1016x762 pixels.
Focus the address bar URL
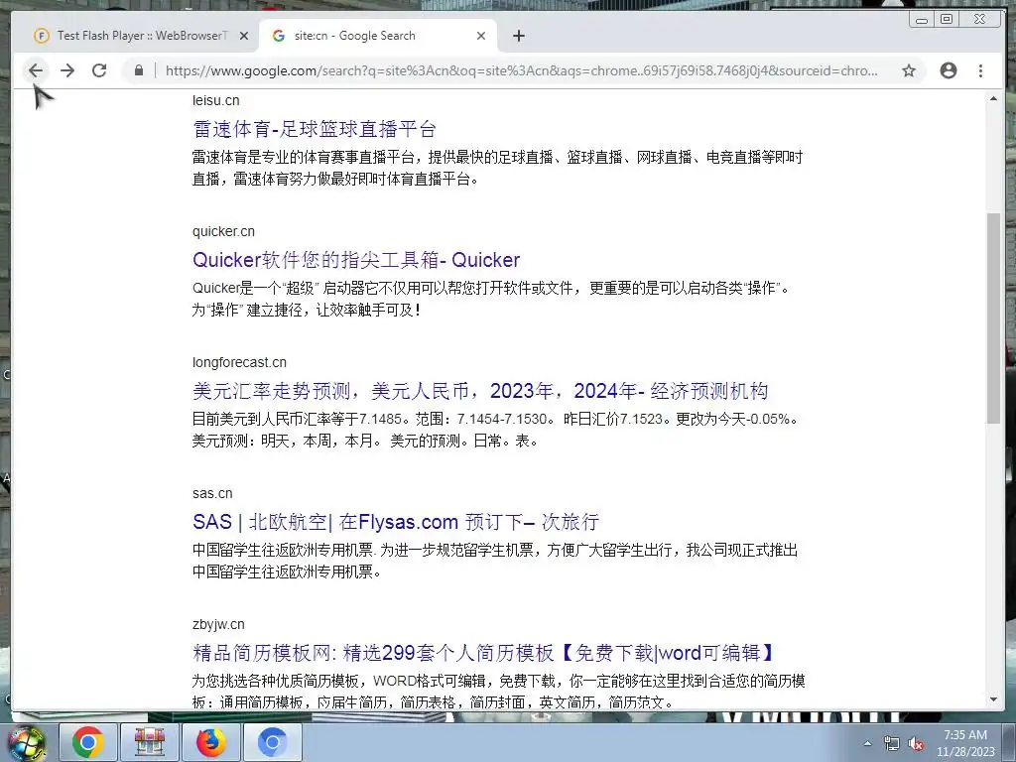(522, 70)
